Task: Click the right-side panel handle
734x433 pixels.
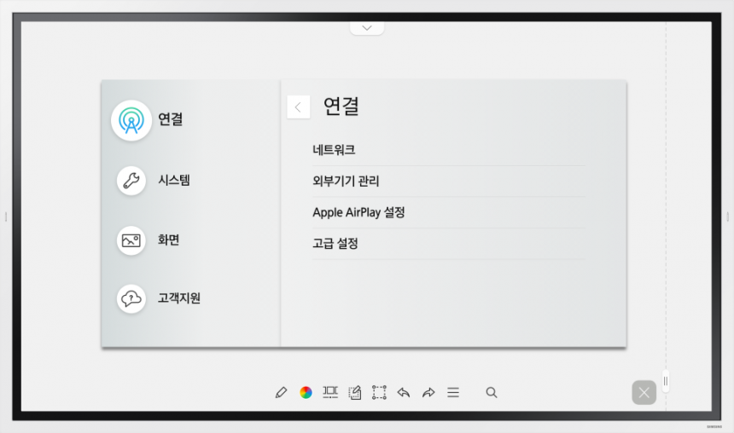Action: [666, 382]
